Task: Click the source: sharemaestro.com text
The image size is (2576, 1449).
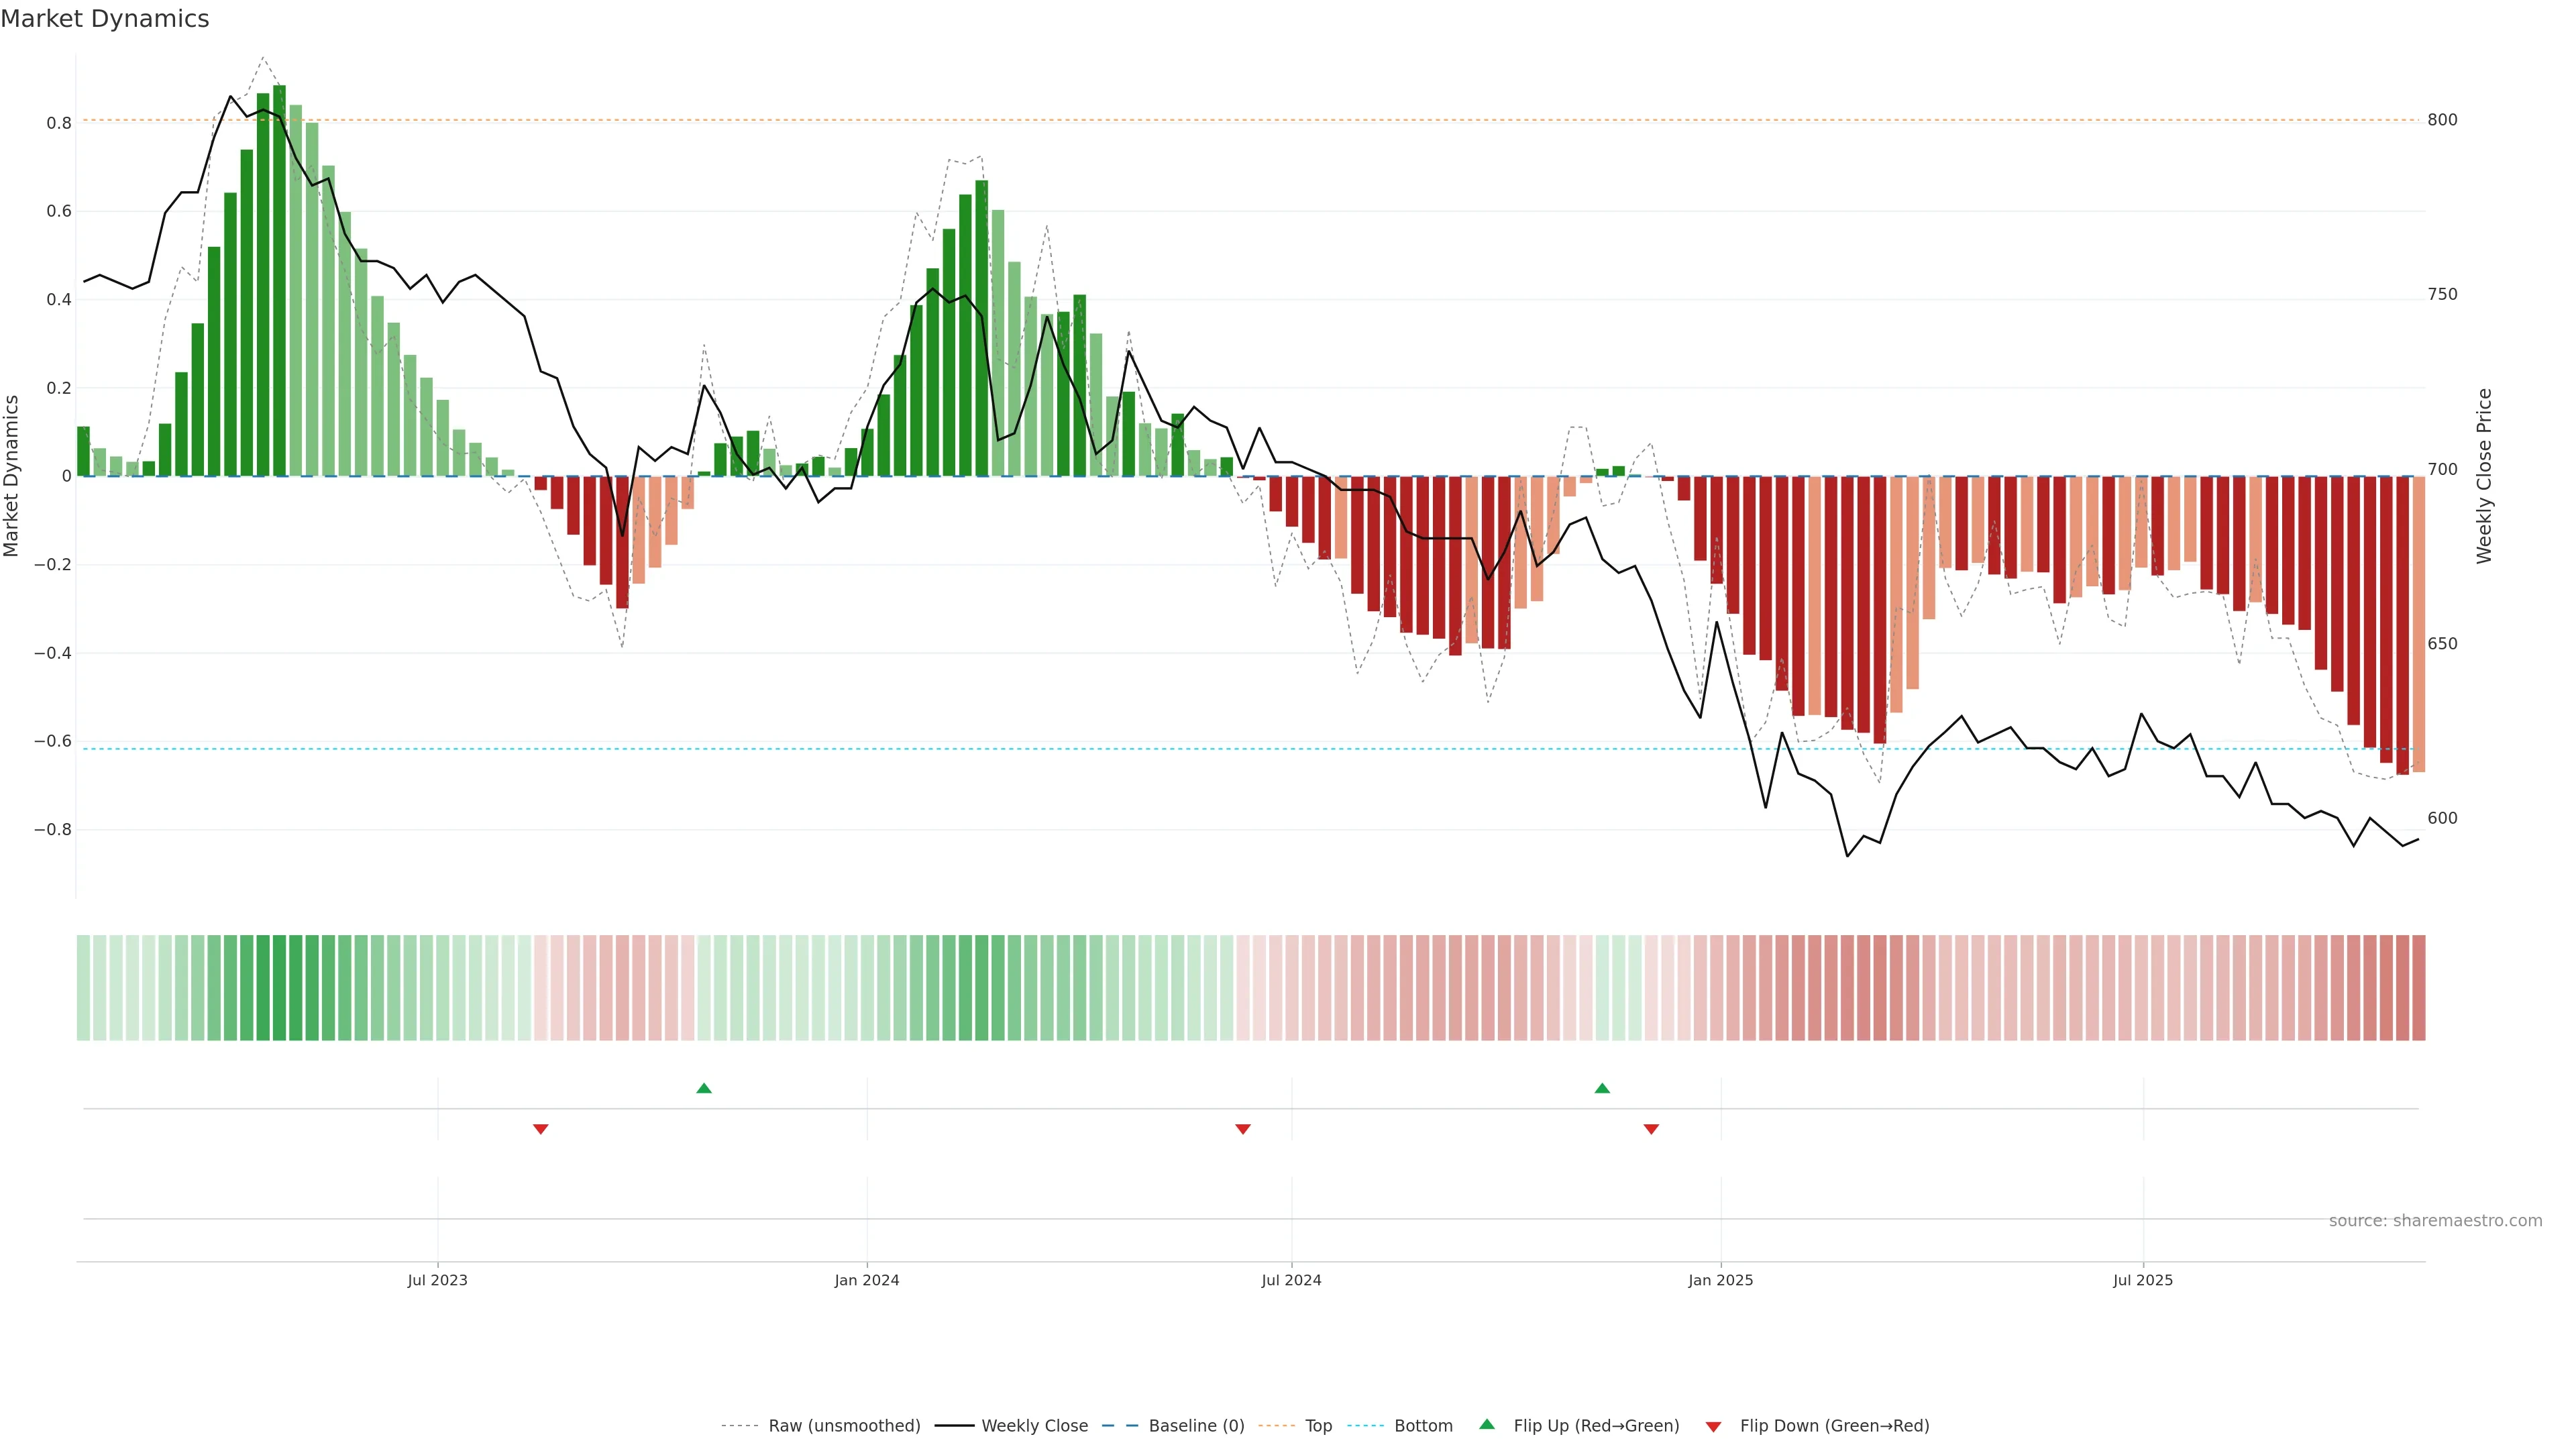Action: coord(2435,1221)
